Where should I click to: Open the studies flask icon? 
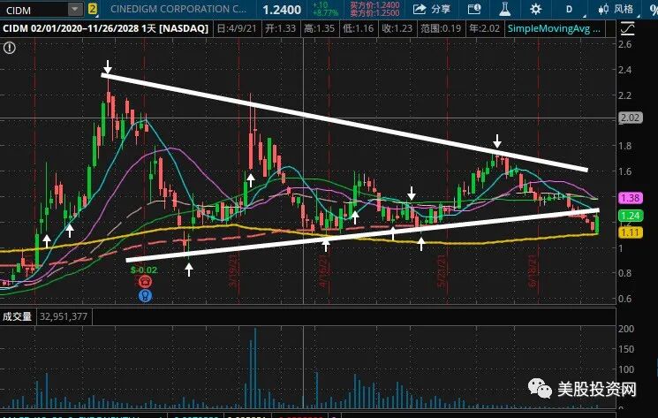[x=505, y=9]
